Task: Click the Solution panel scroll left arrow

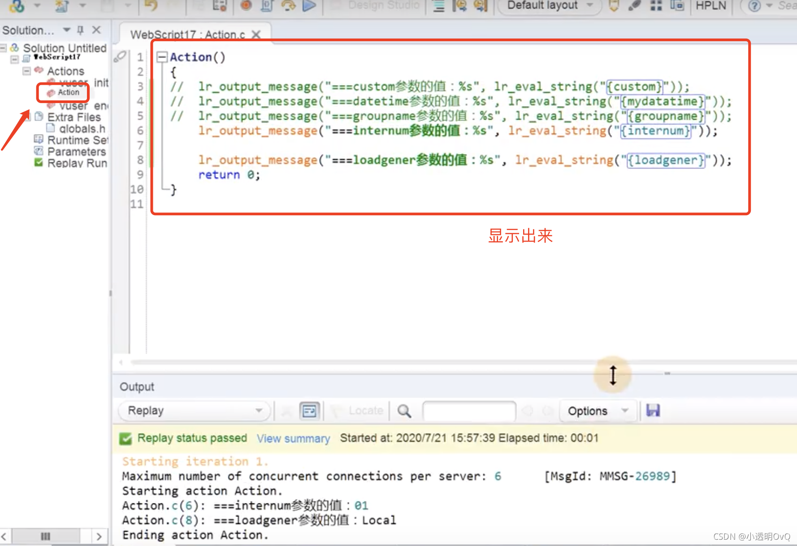Action: click(x=4, y=536)
